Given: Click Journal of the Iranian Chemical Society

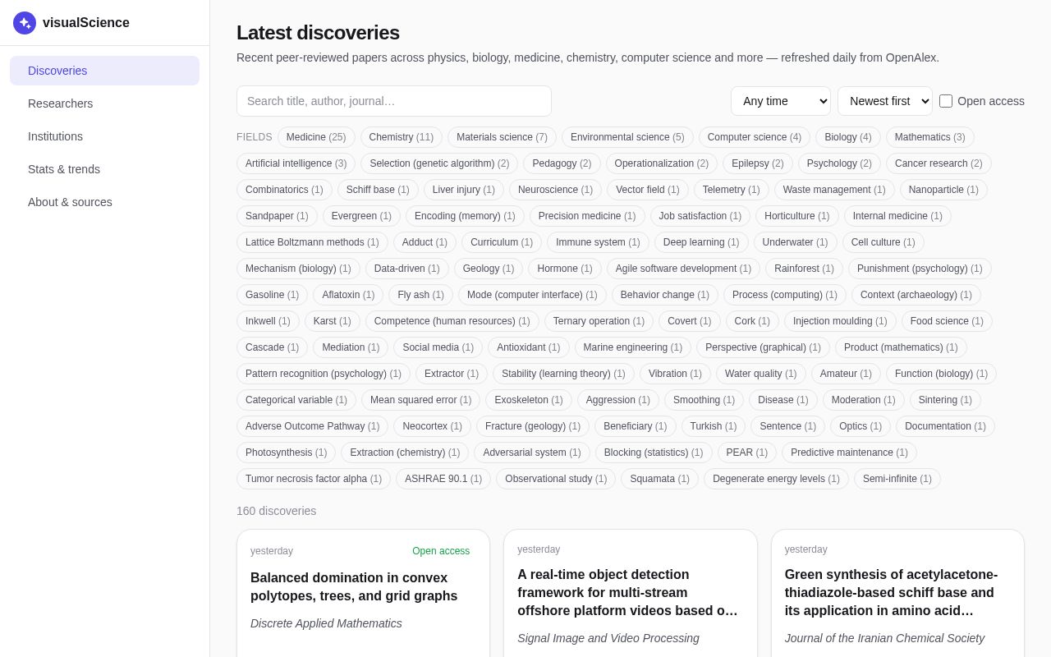Looking at the screenshot, I should click(x=884, y=638).
